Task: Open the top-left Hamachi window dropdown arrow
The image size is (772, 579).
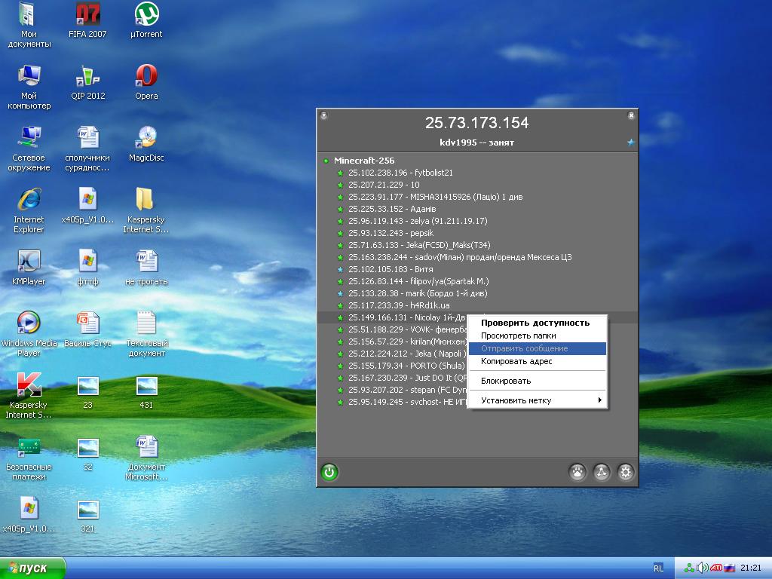Action: click(x=323, y=115)
